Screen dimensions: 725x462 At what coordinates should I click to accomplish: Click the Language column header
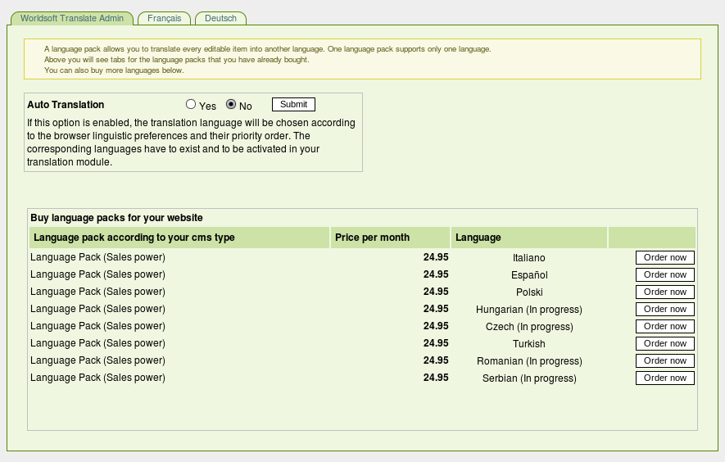(x=478, y=238)
